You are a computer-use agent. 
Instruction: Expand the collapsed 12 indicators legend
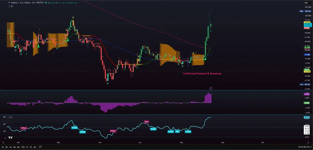(x=10, y=6)
